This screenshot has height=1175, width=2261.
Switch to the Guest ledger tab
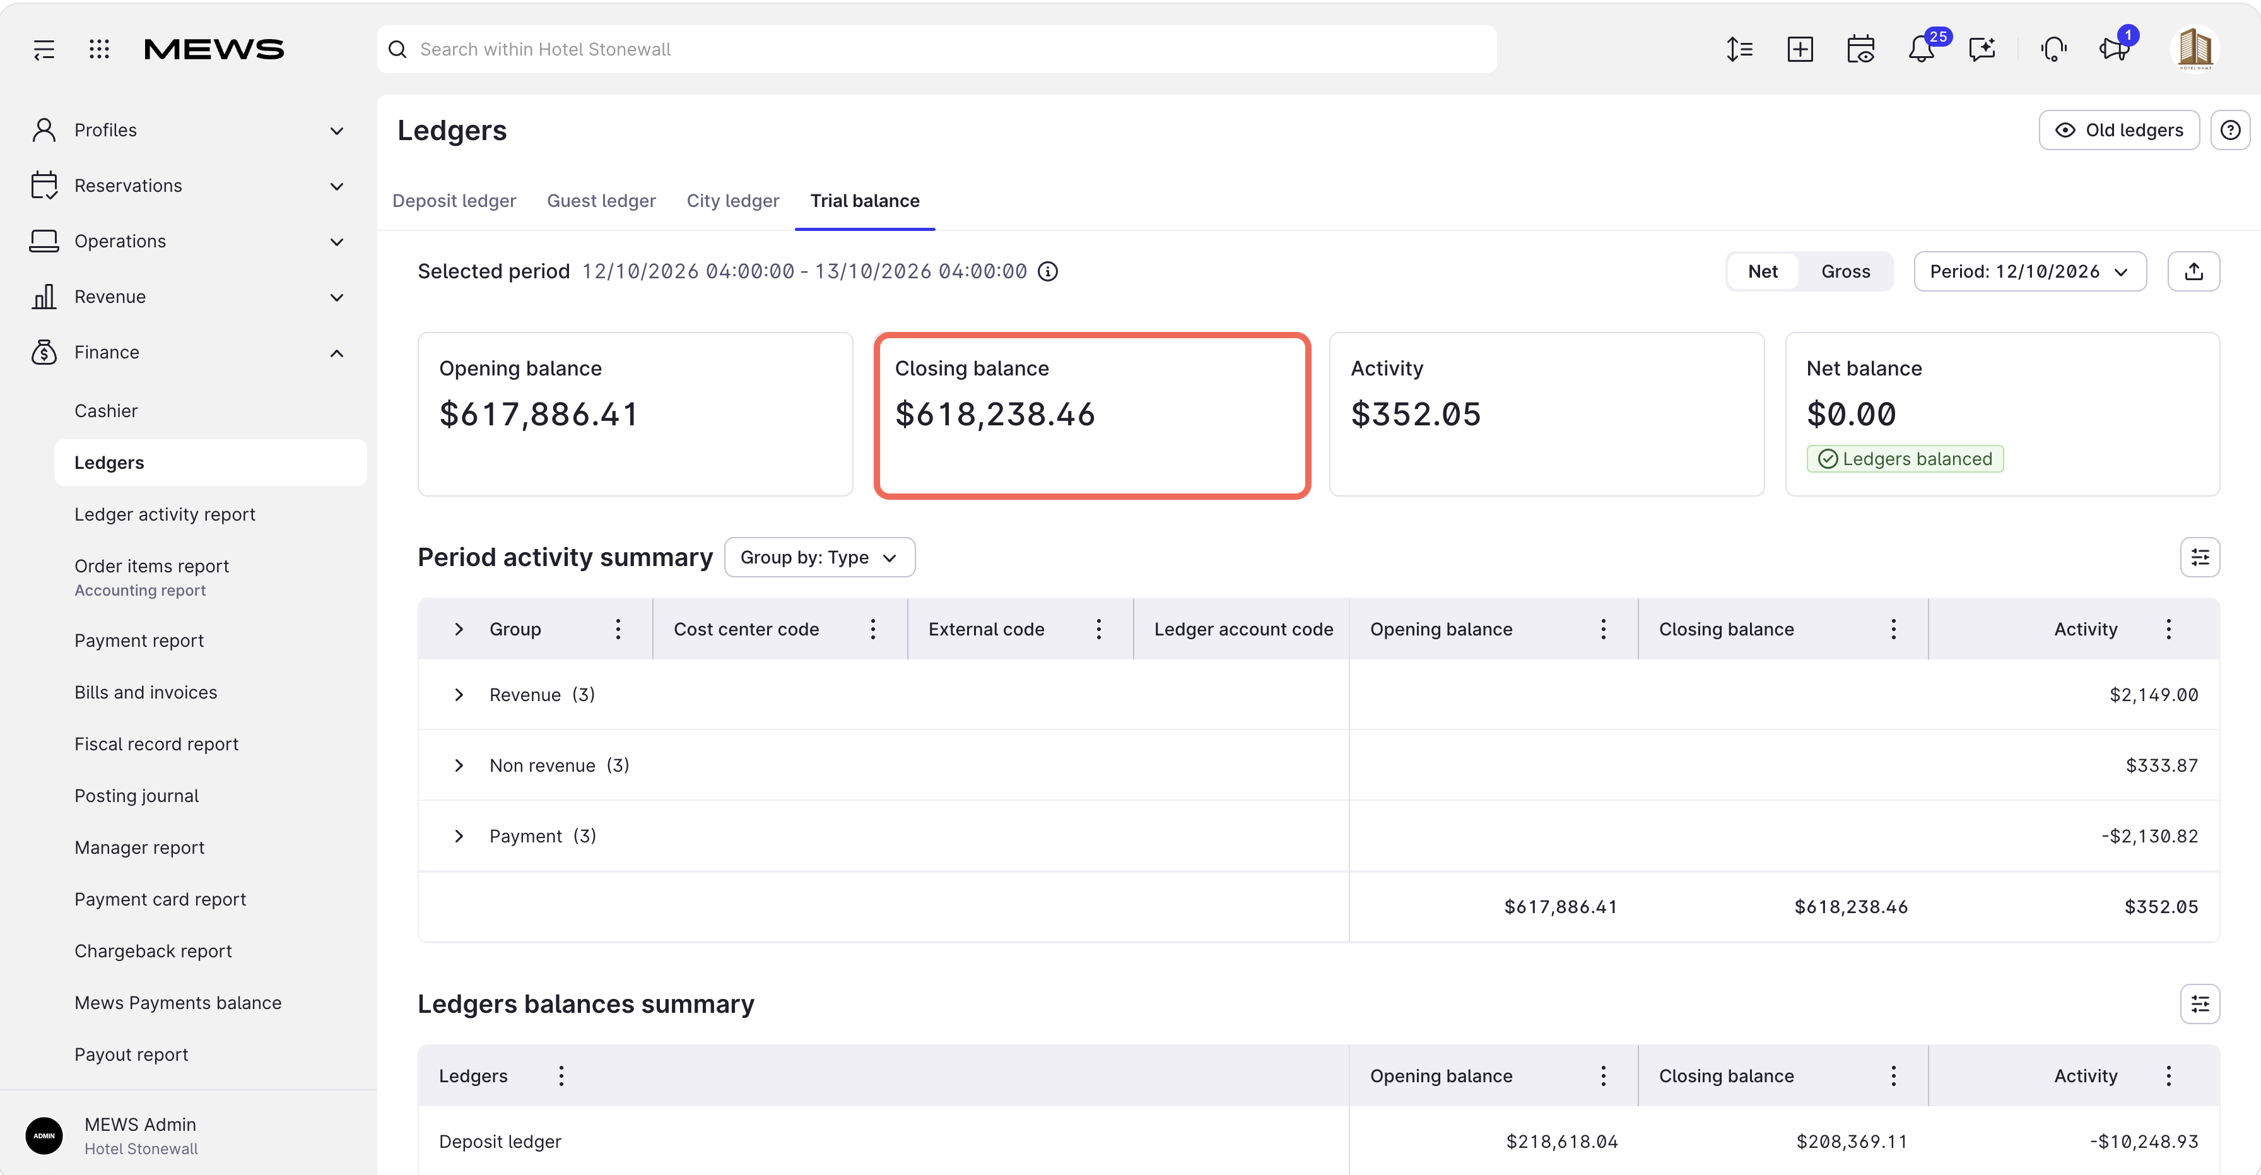point(601,201)
